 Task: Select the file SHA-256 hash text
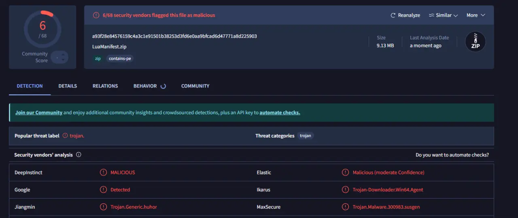tap(174, 36)
